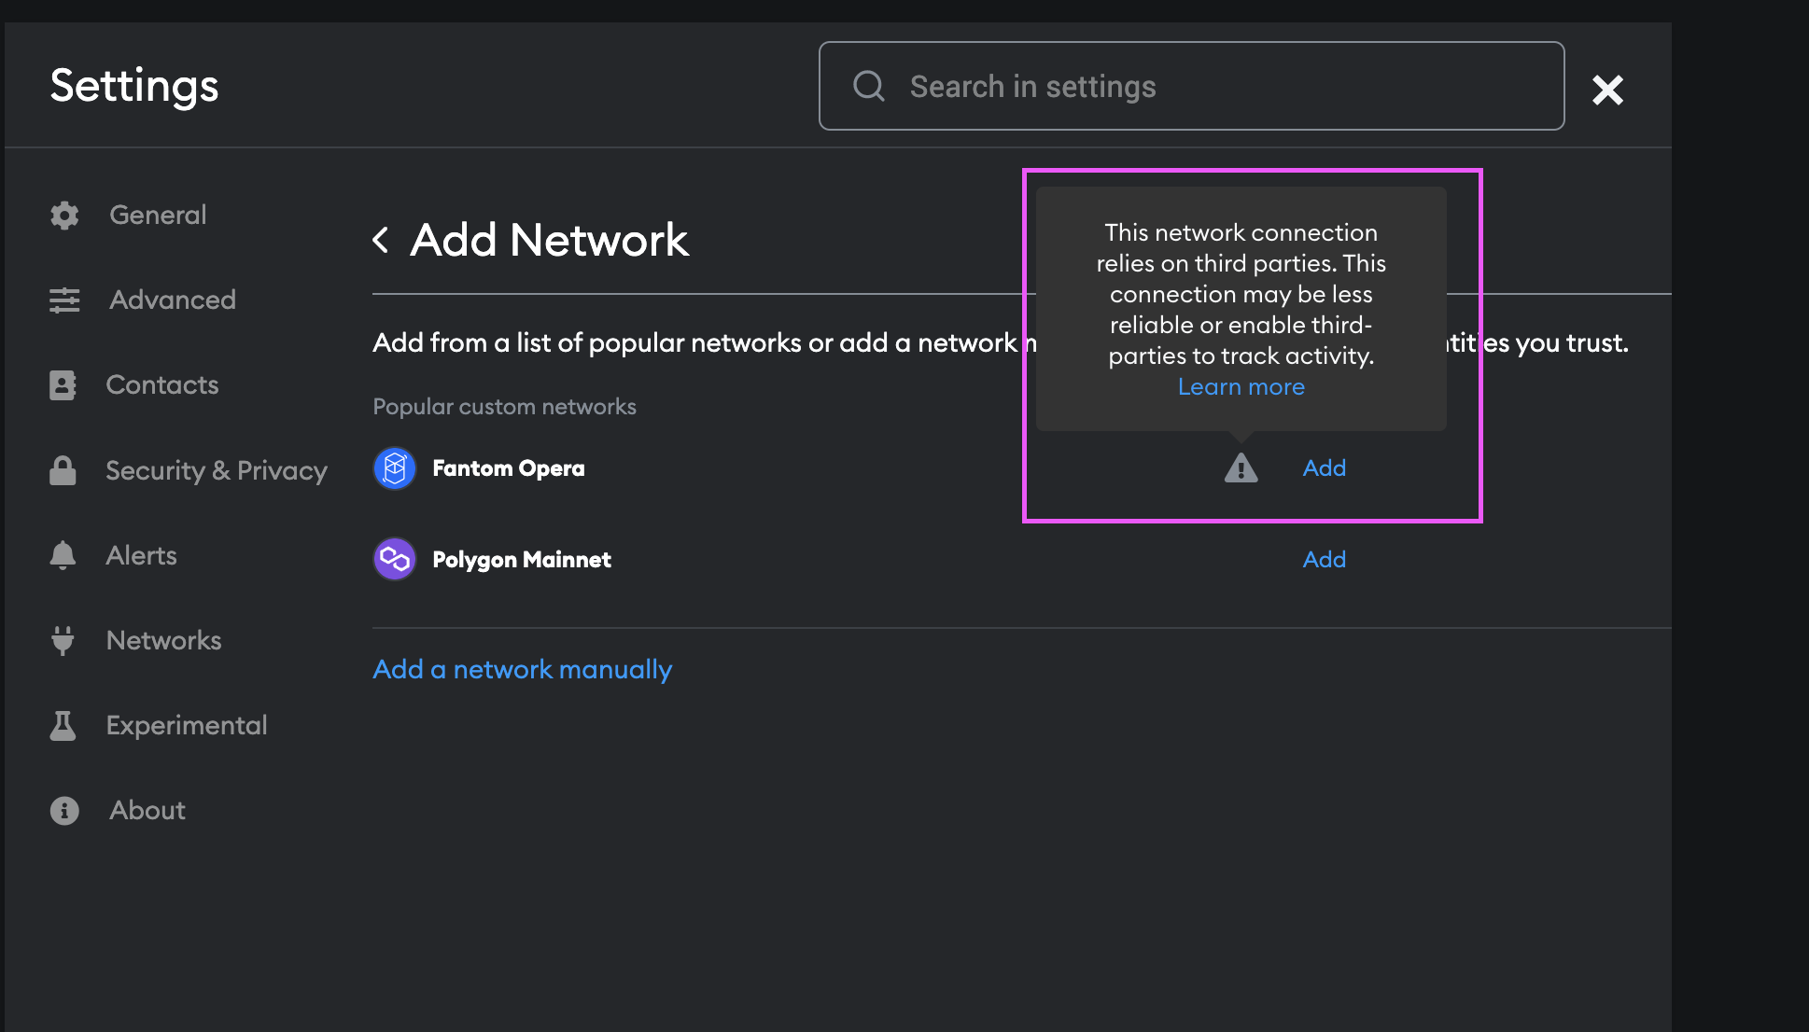Screen dimensions: 1809x1032
Task: Click the Security & Privacy lock icon
Action: coord(63,470)
